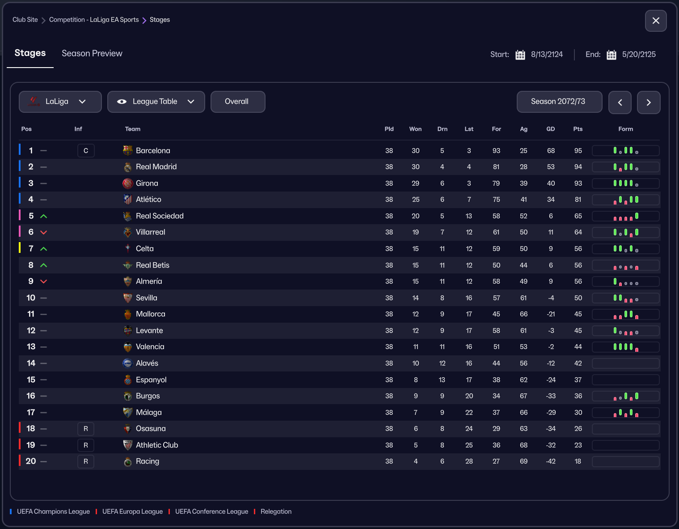Click Valencia's form bar indicator
Viewport: 679px width, 529px height.
click(x=626, y=347)
